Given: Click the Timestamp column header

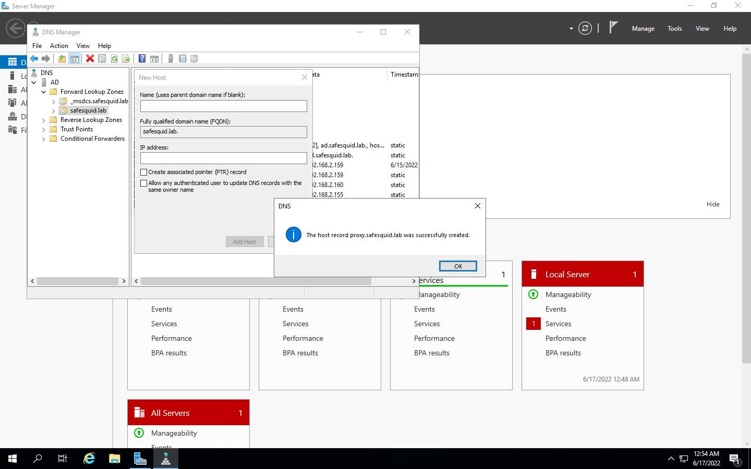Looking at the screenshot, I should 403,75.
